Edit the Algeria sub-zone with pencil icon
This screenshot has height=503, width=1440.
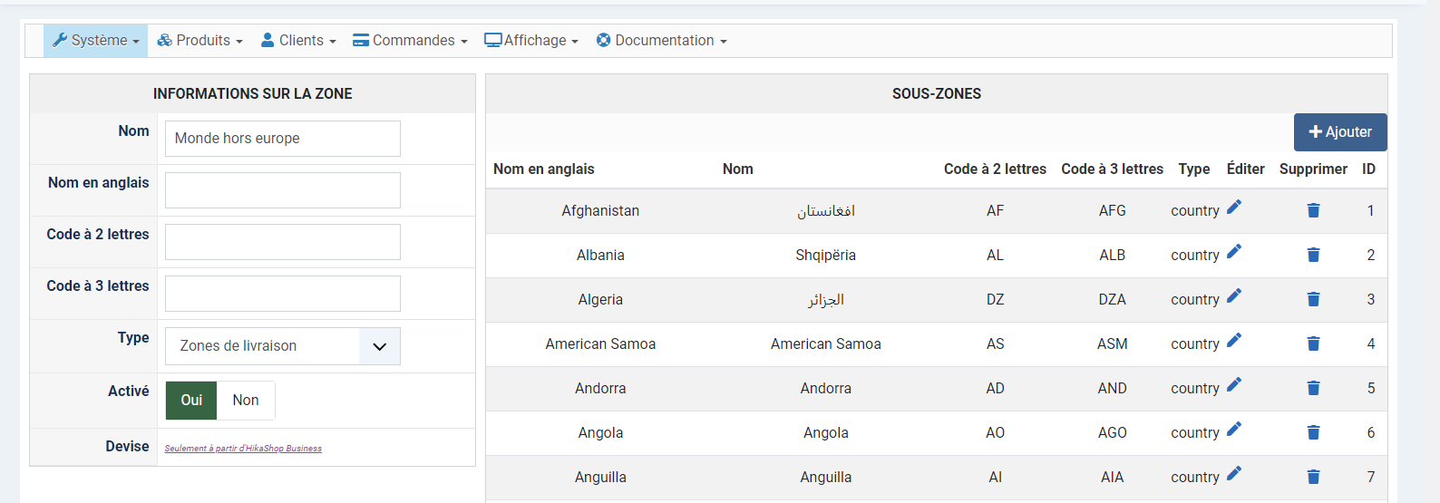coord(1233,296)
